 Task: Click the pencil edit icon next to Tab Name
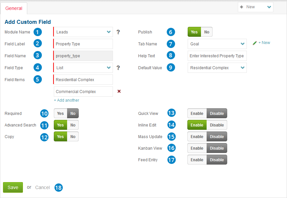point(254,43)
